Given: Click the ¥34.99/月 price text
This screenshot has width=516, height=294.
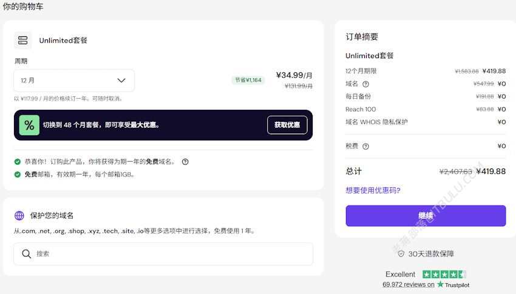Looking at the screenshot, I should [x=294, y=75].
